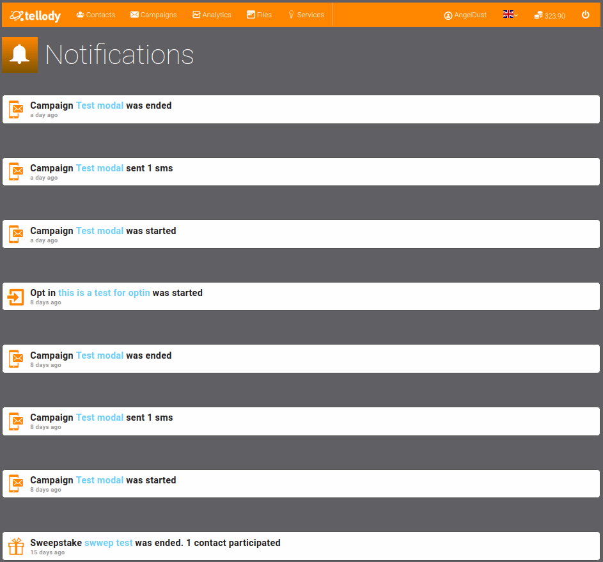This screenshot has width=603, height=562.
Task: Open the Analytics menu
Action: pos(212,15)
